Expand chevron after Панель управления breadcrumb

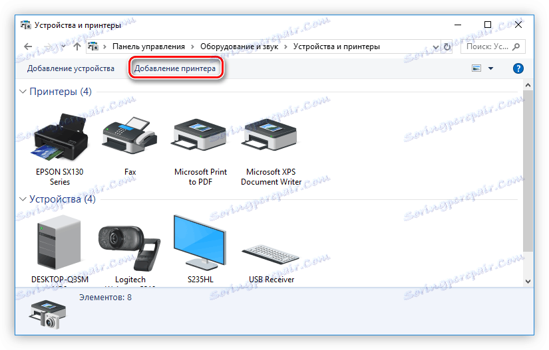coord(192,46)
